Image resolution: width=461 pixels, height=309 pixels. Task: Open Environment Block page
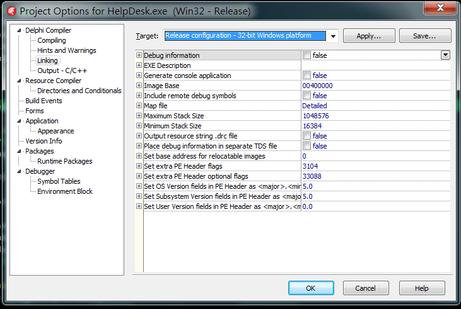point(65,191)
